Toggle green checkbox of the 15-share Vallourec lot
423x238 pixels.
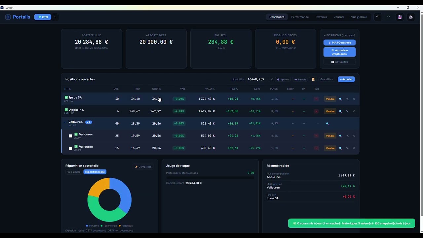tap(76, 146)
